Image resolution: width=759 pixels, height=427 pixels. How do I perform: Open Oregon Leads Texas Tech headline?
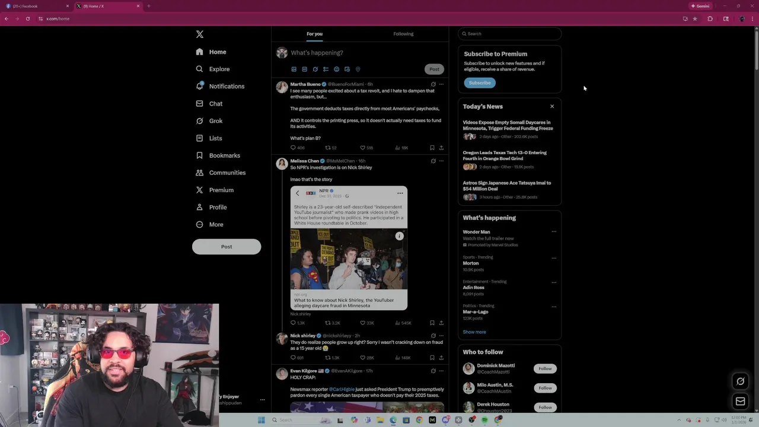tap(505, 155)
